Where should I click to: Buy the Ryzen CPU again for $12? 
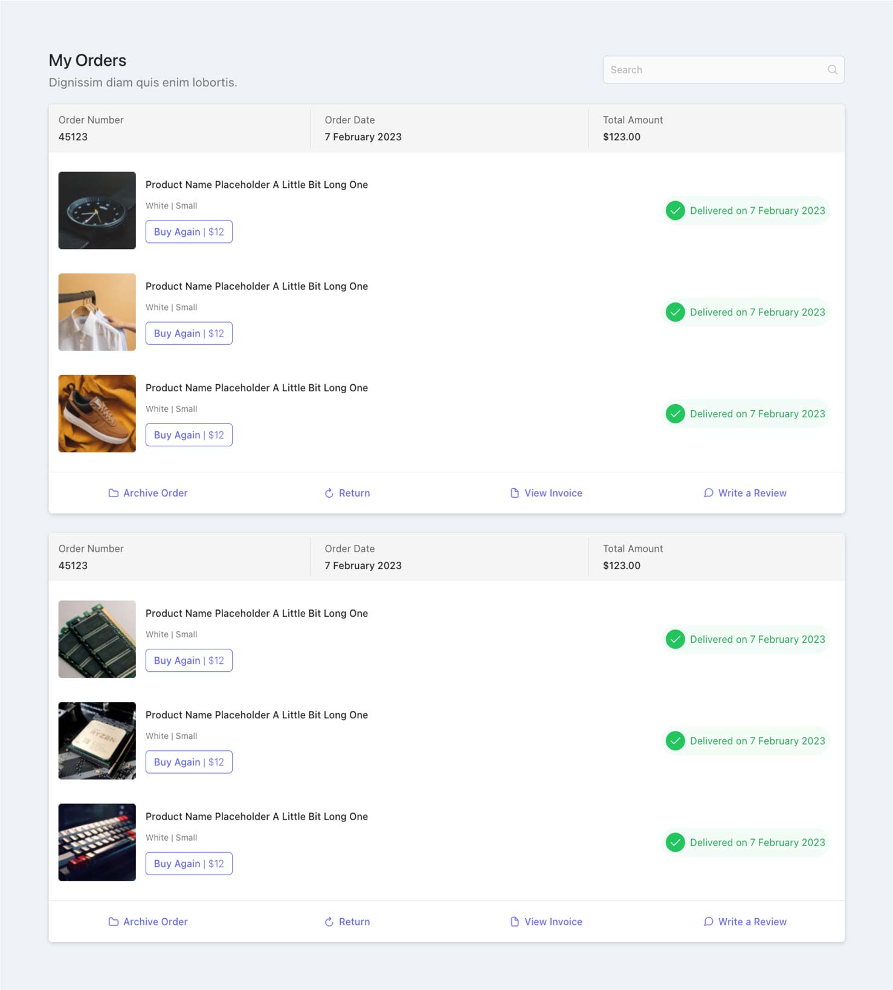(189, 762)
